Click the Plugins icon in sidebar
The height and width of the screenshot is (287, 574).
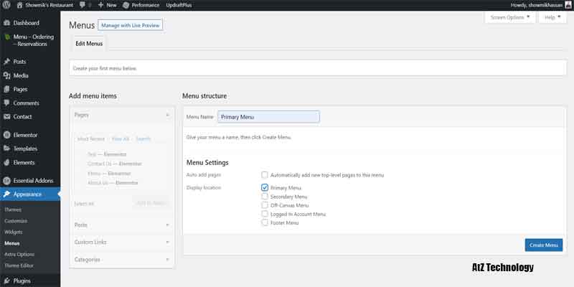point(6,281)
